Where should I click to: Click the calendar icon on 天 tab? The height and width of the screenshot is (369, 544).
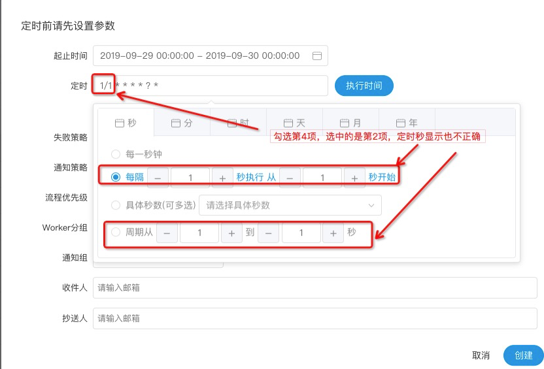(288, 123)
